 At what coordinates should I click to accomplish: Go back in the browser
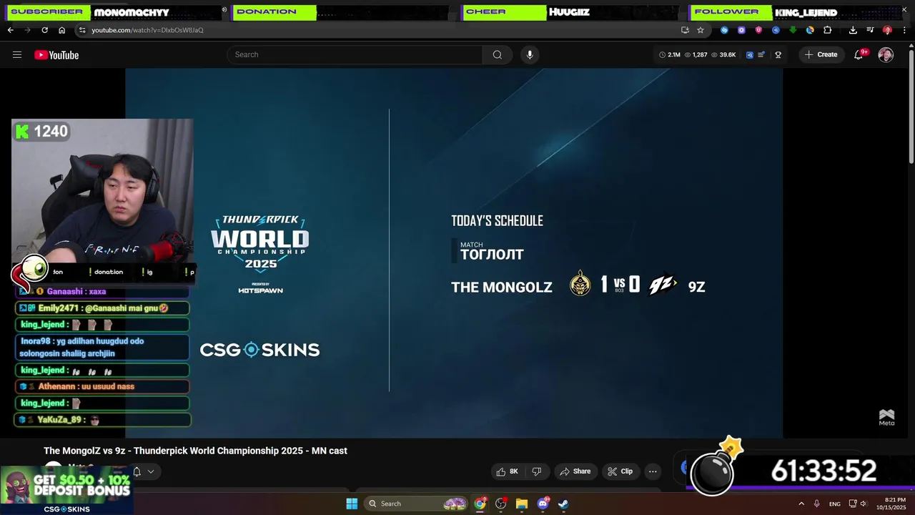click(10, 30)
